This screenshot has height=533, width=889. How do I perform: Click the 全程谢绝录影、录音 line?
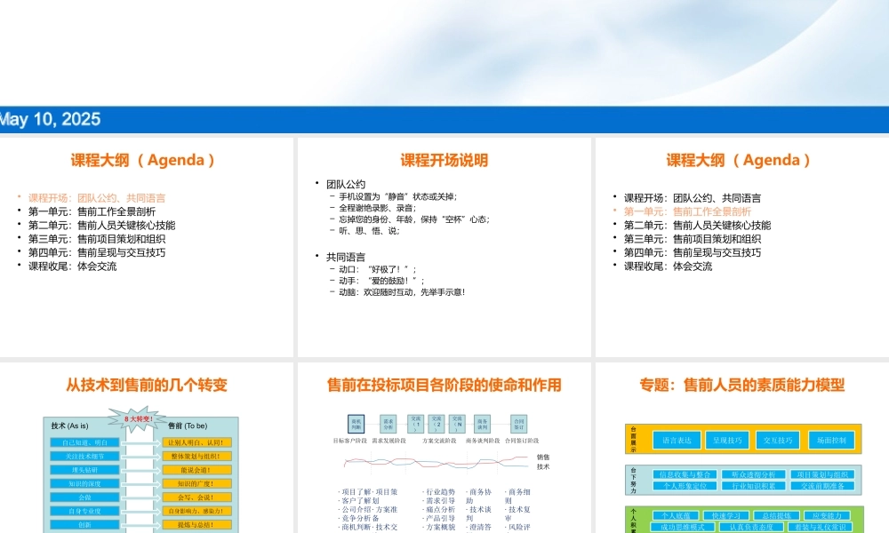378,208
